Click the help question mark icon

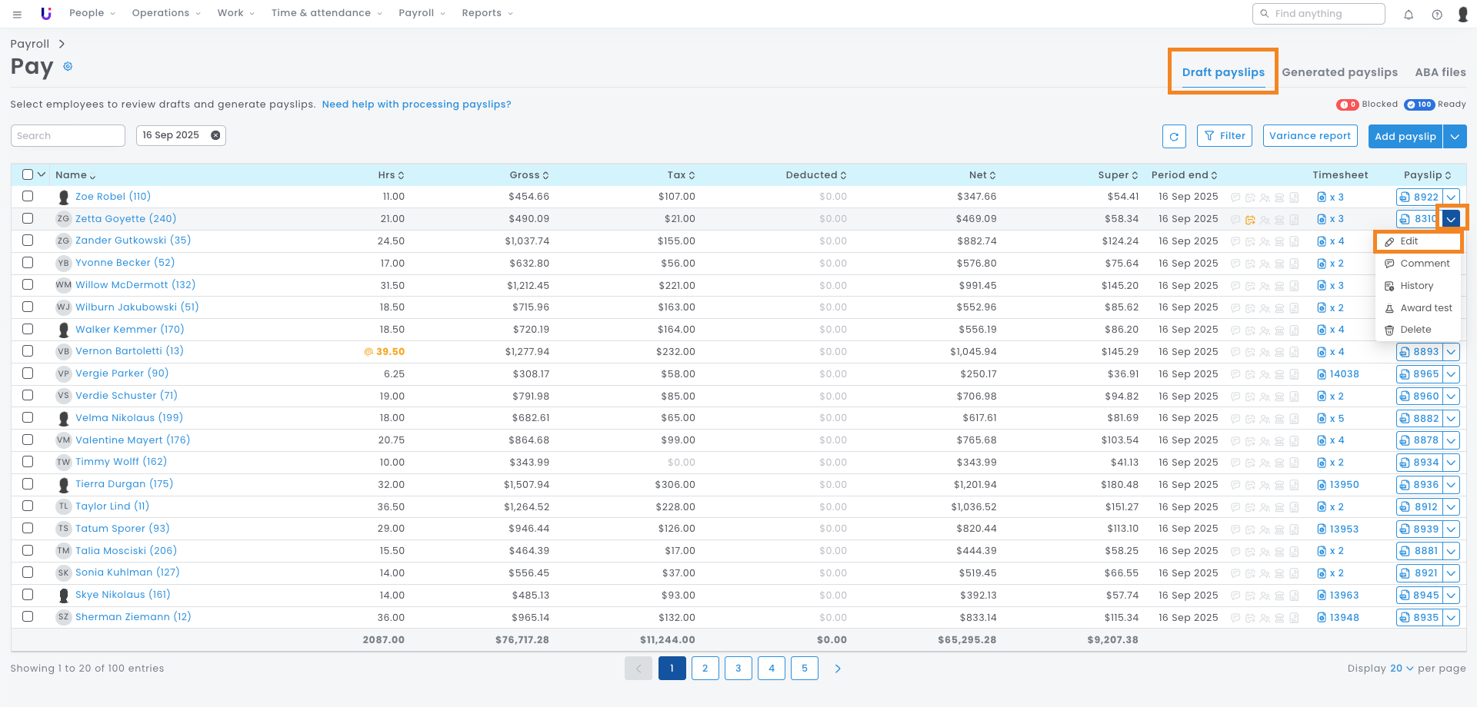coord(1437,14)
